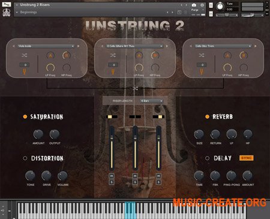Go to previous sample in Cello Gliss Trem slot

[191, 46]
